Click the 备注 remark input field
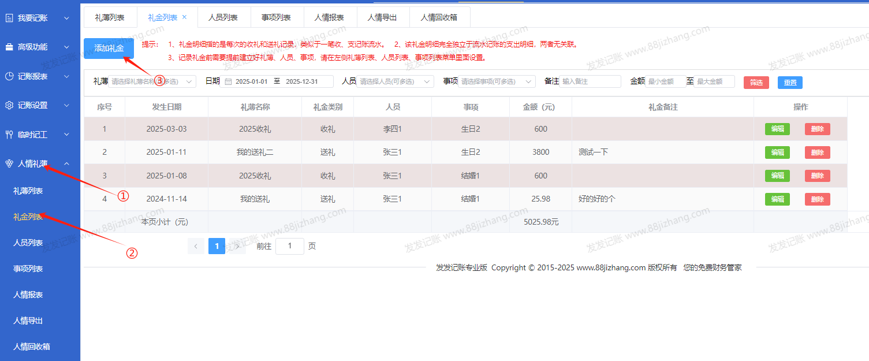869x361 pixels. [x=590, y=81]
